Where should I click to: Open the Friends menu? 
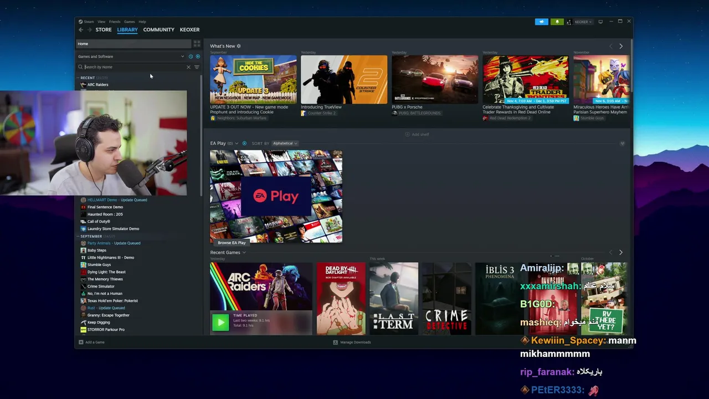coord(115,22)
